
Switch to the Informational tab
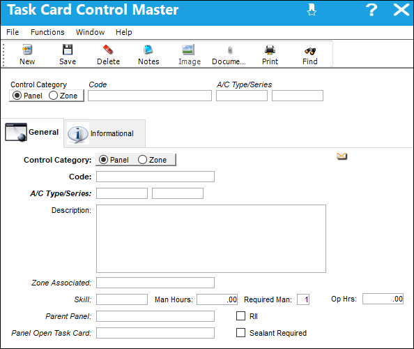[105, 133]
